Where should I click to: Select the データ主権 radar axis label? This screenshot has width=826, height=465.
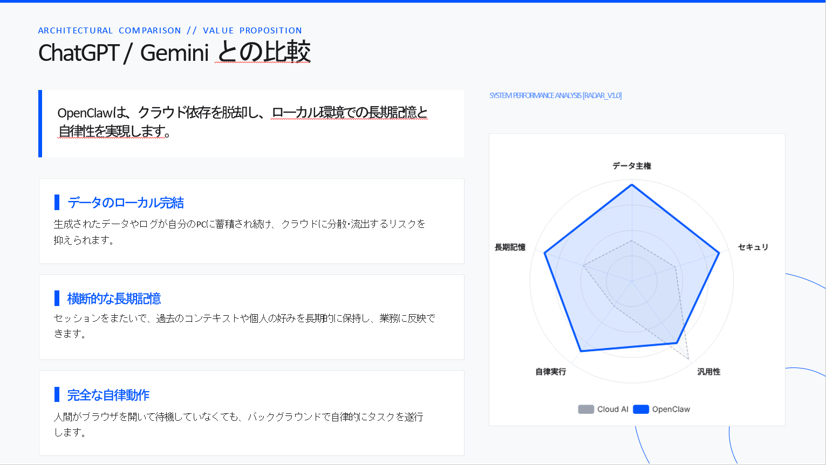631,166
